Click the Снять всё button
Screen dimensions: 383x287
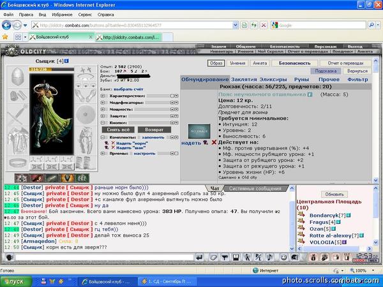118,129
